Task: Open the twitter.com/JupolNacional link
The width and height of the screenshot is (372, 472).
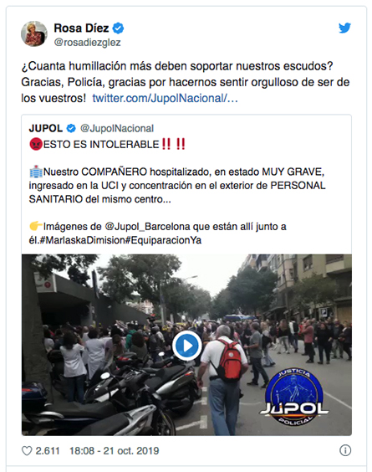Action: [165, 98]
